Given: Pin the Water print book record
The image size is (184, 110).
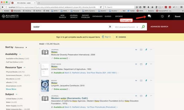Looking at the screenshot, I should point(146,64).
